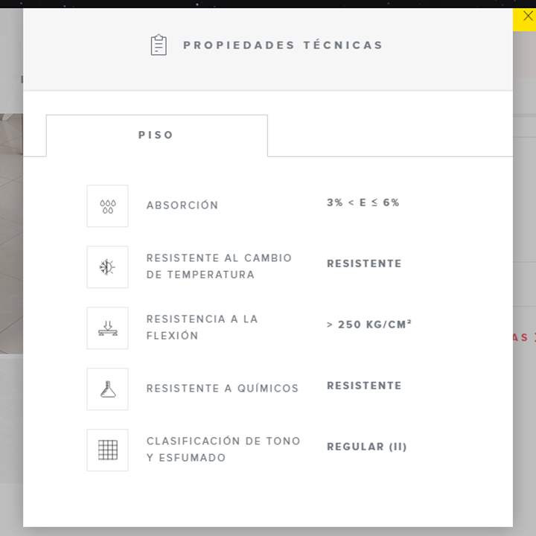Click the REGULAR (II) value

pos(367,447)
